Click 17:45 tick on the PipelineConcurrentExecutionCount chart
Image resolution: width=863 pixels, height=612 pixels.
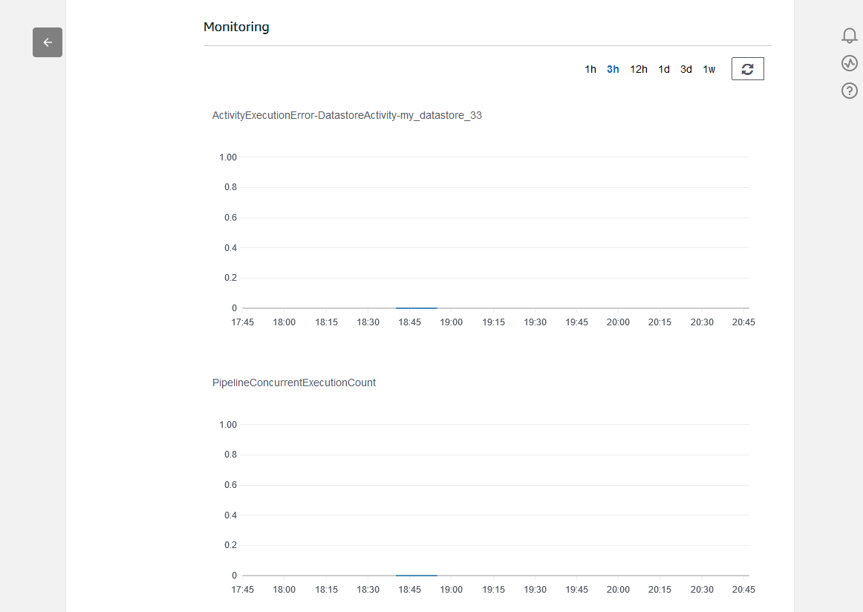point(243,590)
